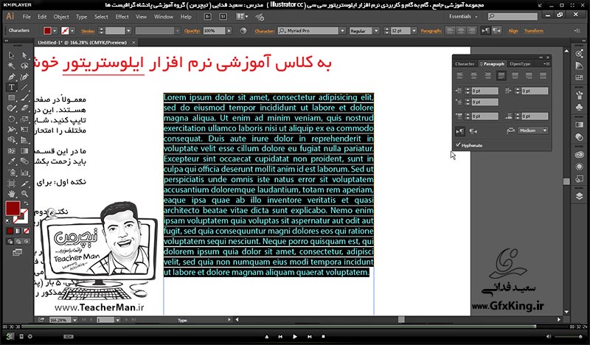Open the zoom level dropdown at status bar
590x345 pixels.
[x=75, y=320]
